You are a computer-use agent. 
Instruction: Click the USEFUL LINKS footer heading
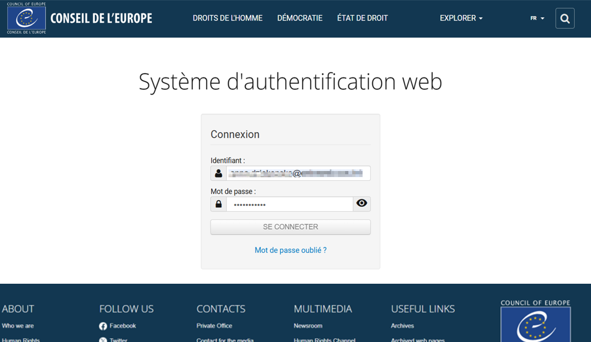click(x=423, y=309)
